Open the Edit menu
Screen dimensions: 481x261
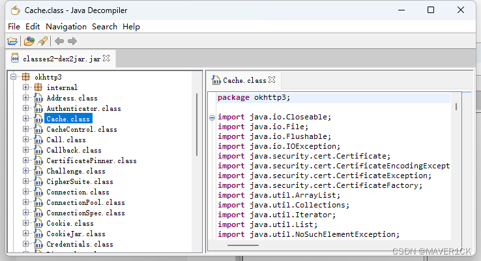(33, 27)
